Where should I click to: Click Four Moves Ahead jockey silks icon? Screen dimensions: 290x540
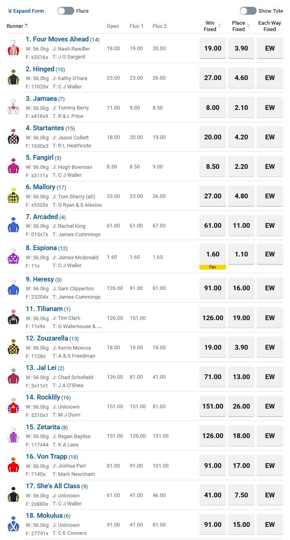tap(13, 48)
